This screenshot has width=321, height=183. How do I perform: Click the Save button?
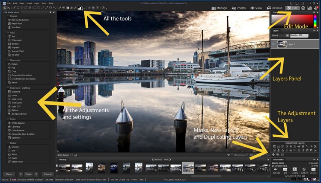pyautogui.click(x=9, y=174)
